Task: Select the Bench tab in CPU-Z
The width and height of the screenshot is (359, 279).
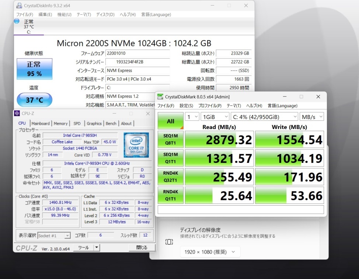Action: click(x=111, y=123)
